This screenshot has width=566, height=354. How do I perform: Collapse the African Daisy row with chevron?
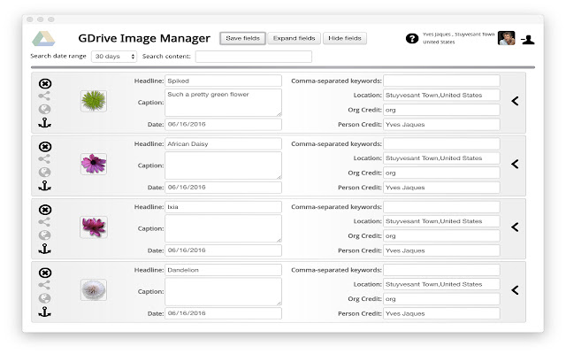515,165
